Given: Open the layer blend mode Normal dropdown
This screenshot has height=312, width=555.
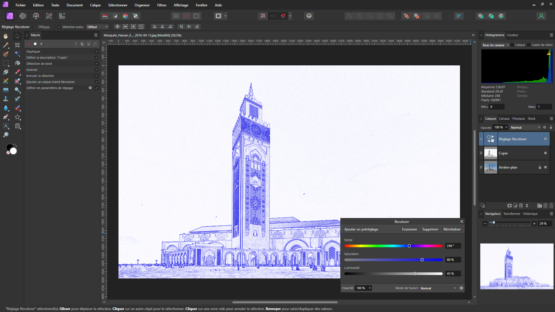Looking at the screenshot, I should [x=525, y=128].
